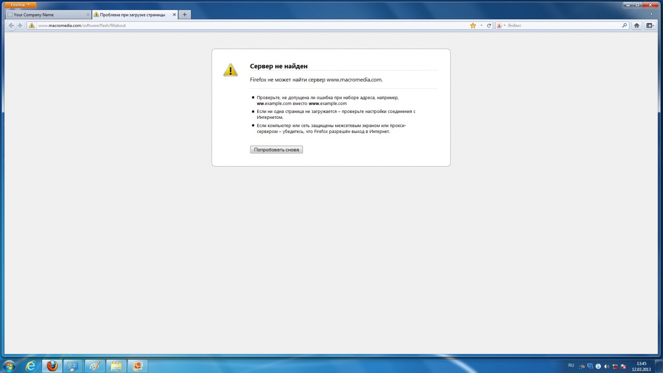Select Firefox in the taskbar
The height and width of the screenshot is (373, 663).
pyautogui.click(x=52, y=366)
